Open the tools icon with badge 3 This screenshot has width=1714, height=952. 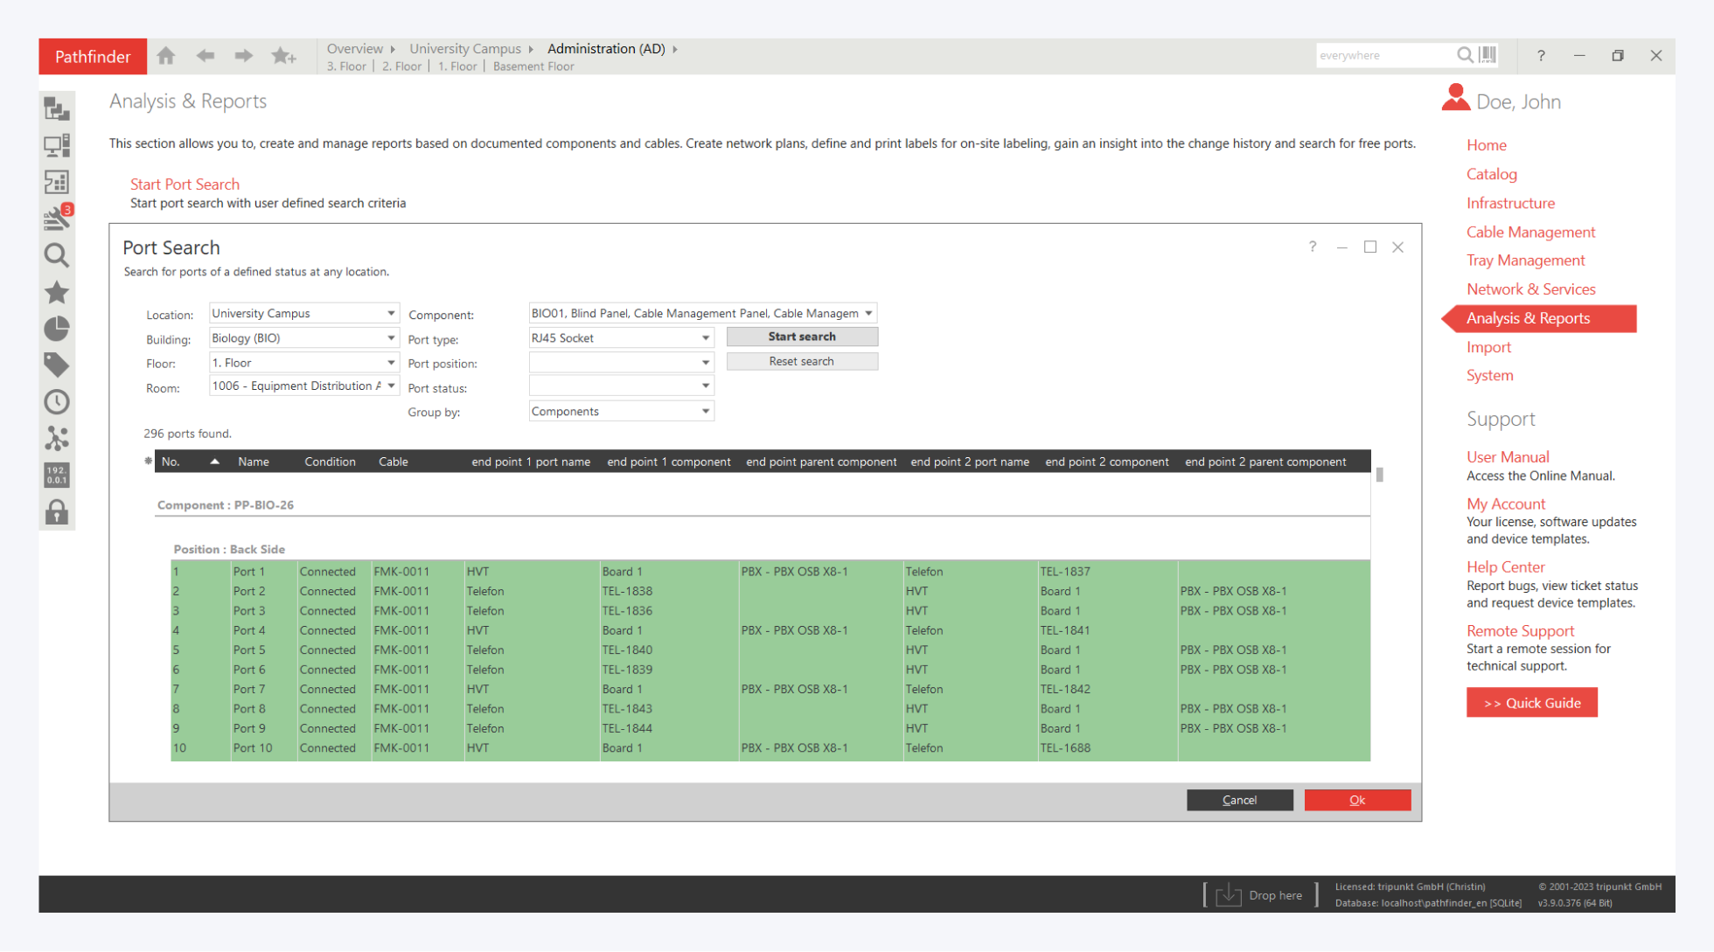(57, 218)
